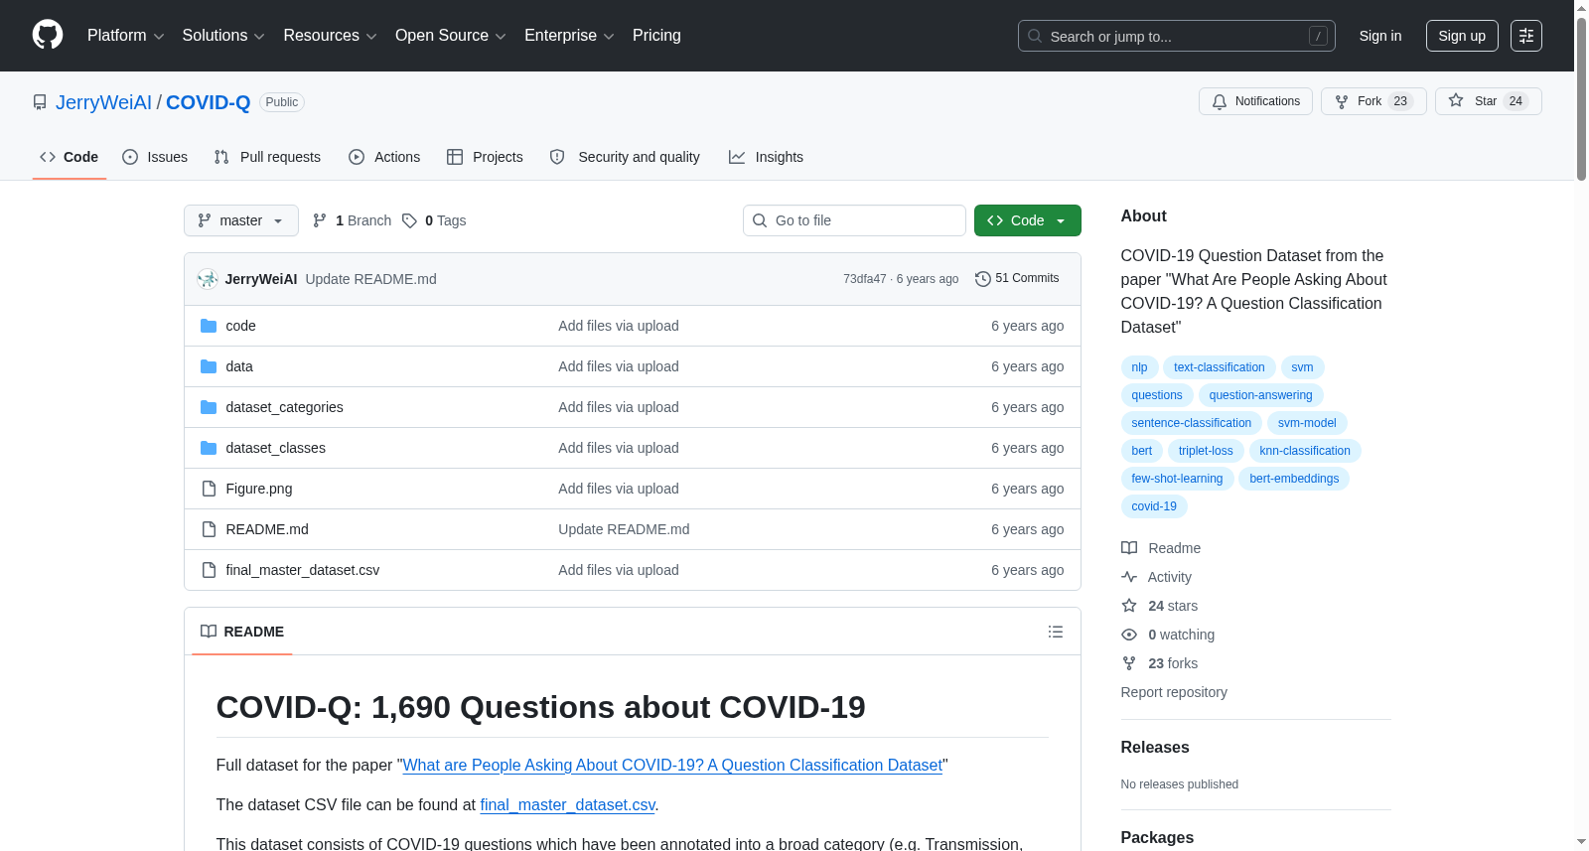This screenshot has width=1589, height=851.
Task: Click the repository icon beside JerryWeiAI
Action: (40, 102)
